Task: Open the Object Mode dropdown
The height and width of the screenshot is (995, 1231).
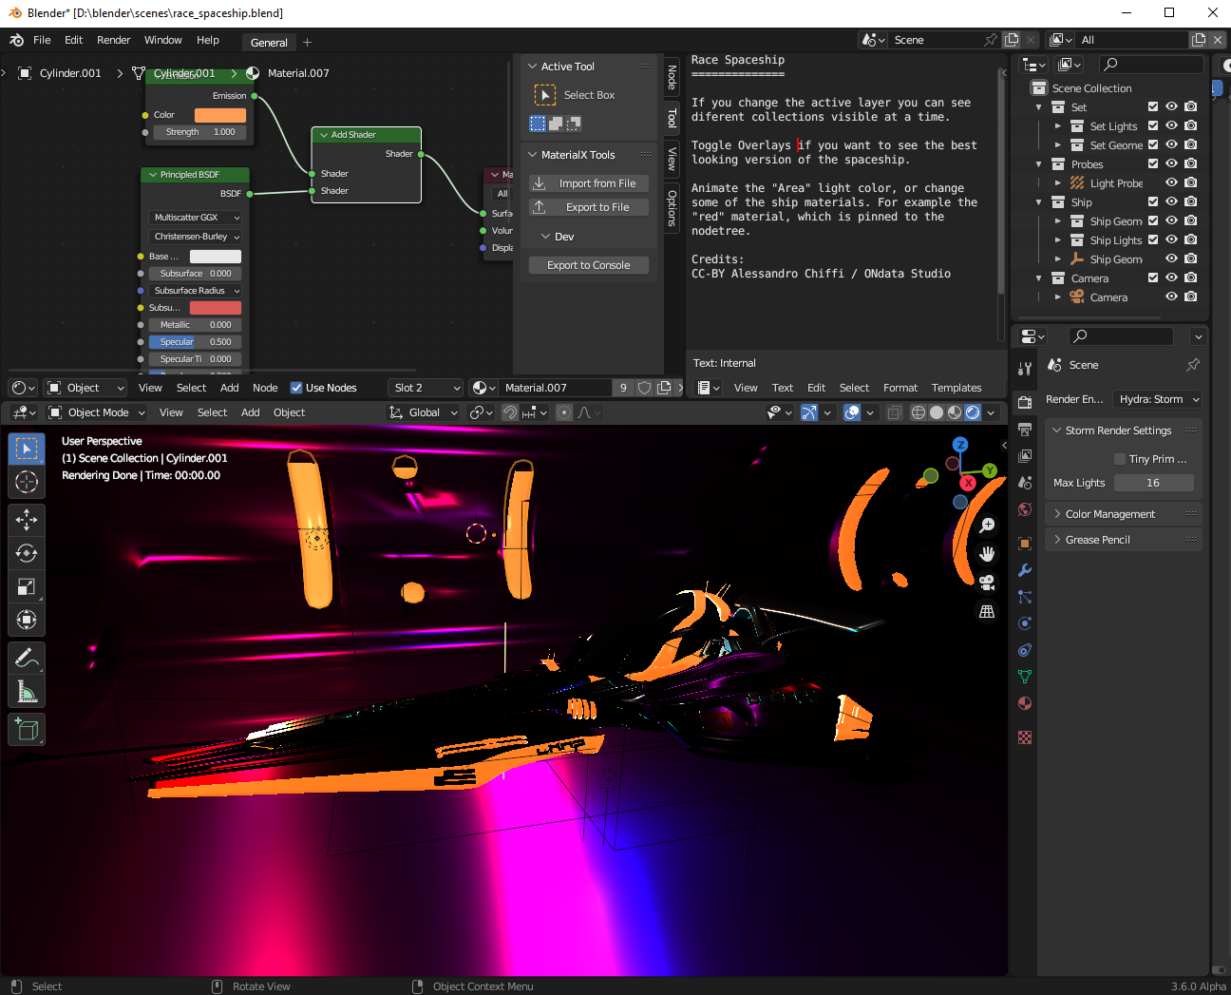Action: coord(96,412)
